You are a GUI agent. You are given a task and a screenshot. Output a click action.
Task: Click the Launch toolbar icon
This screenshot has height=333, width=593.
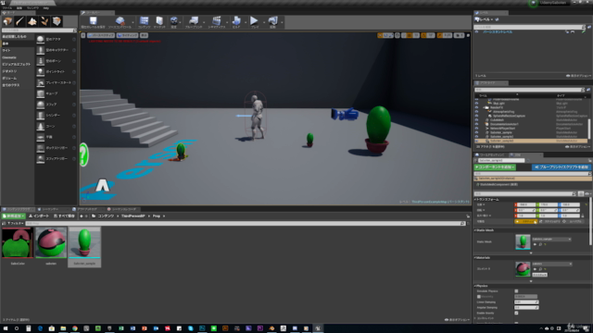[x=272, y=20]
